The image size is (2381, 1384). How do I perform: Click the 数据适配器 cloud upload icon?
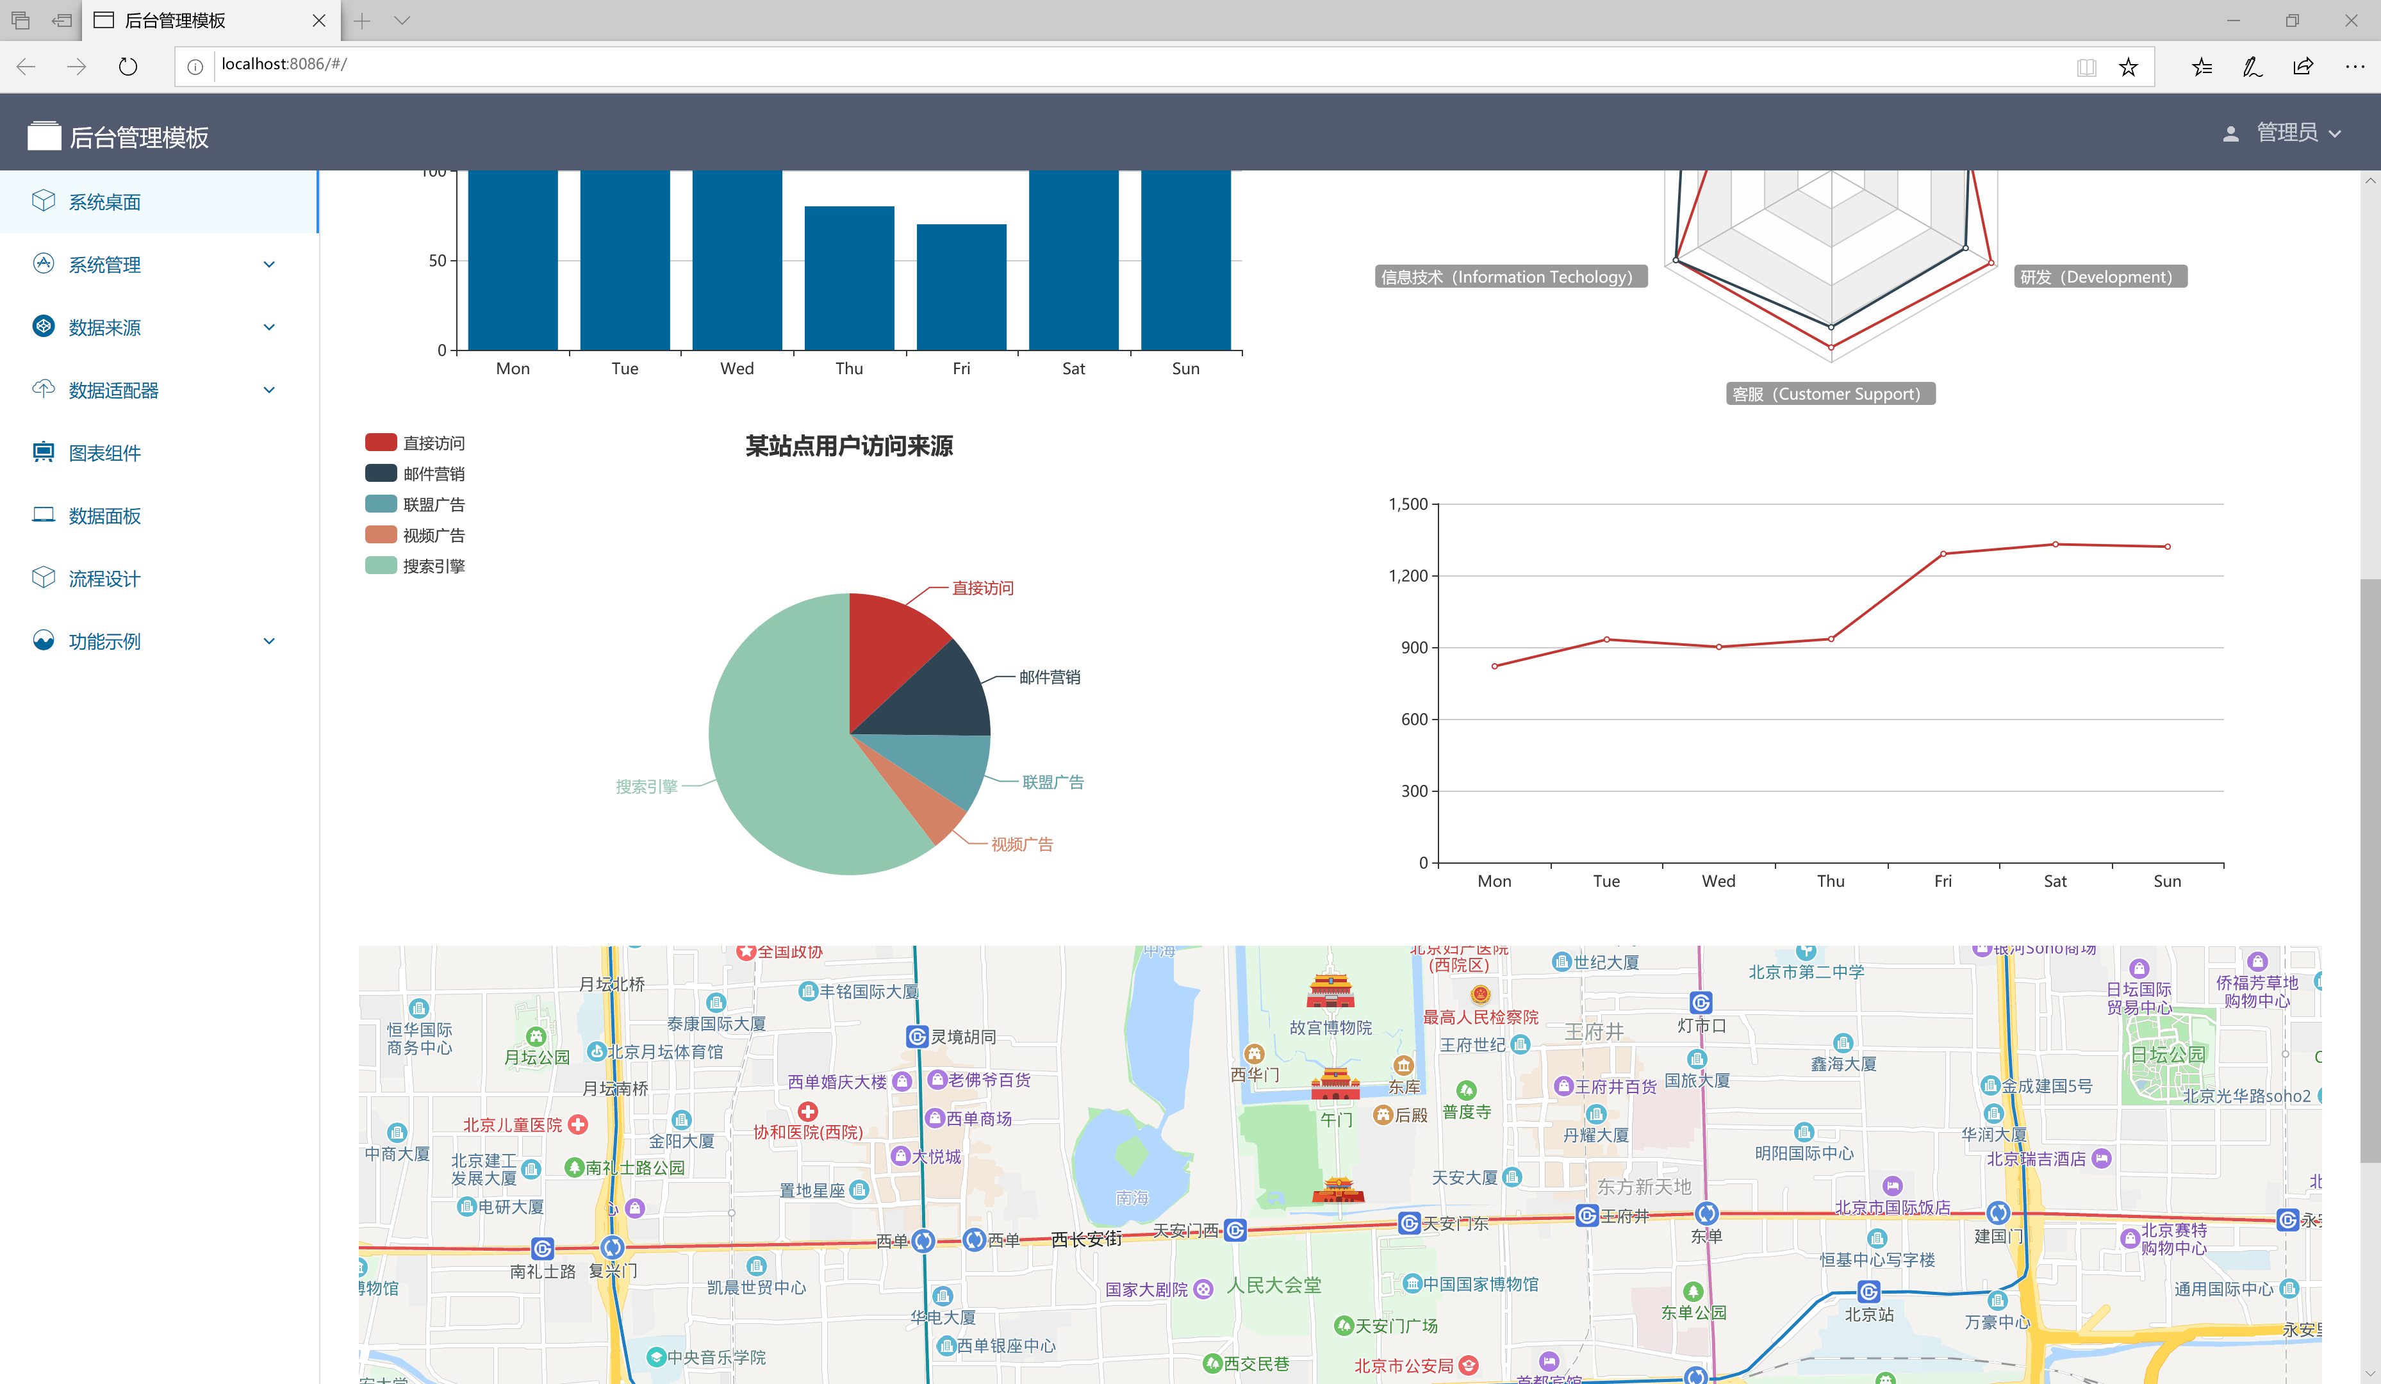pyautogui.click(x=44, y=388)
